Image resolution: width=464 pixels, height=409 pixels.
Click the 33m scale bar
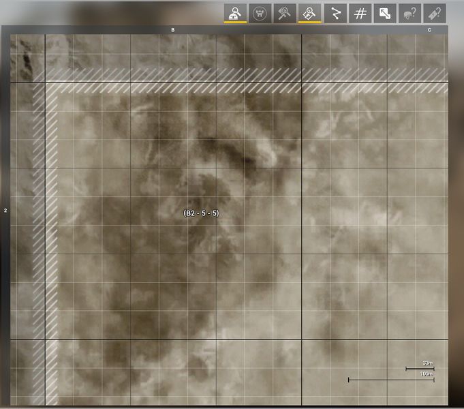tap(420, 369)
